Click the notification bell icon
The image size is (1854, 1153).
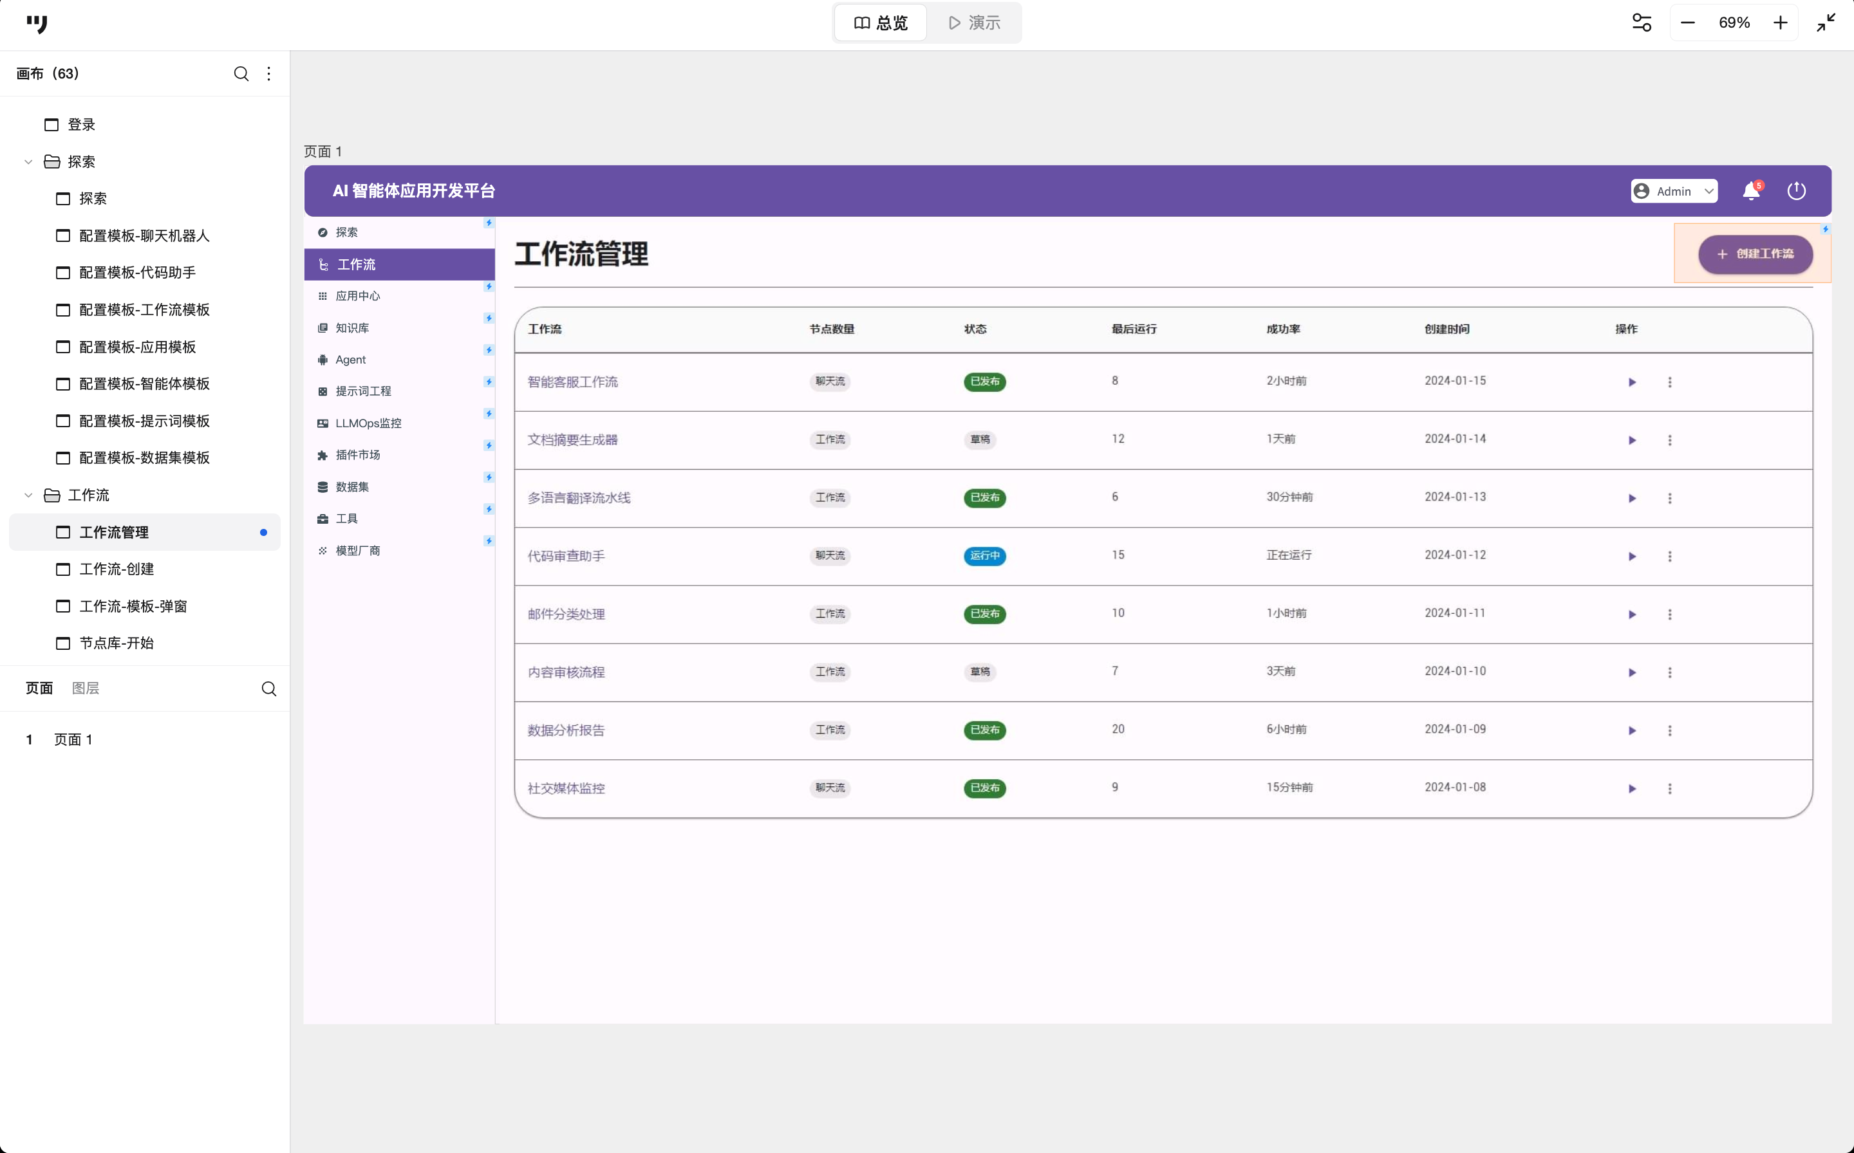tap(1751, 190)
